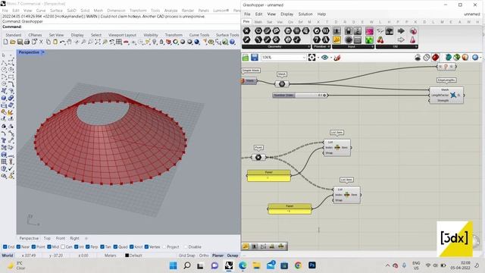Expand the Input category panel dropdown
The height and width of the screenshot is (273, 485).
tap(372, 47)
